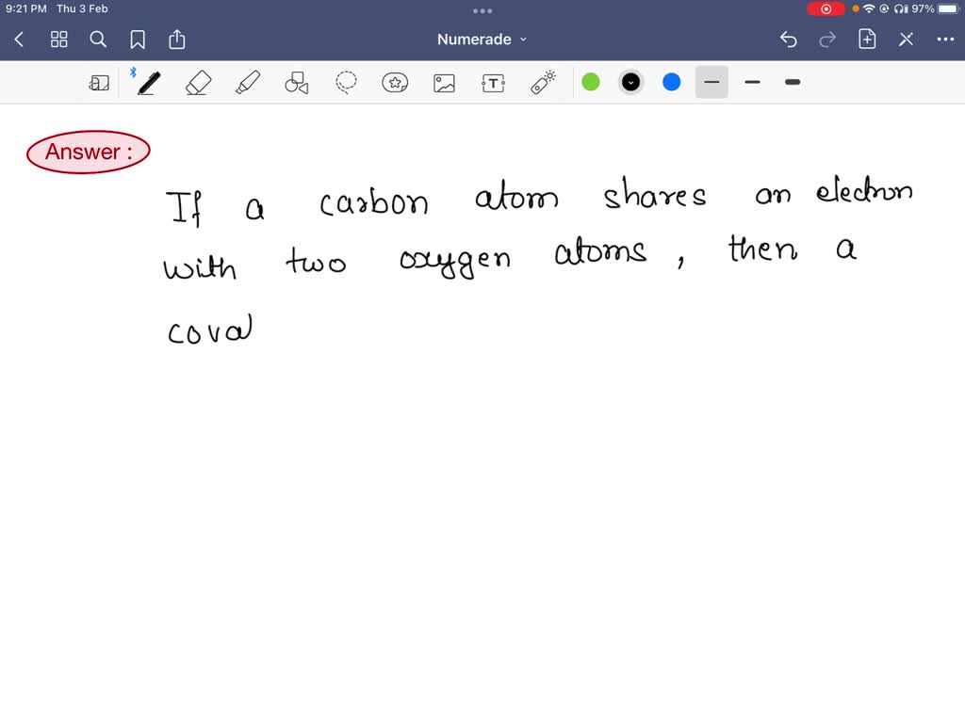
Task: Switch to the Eraser tool
Action: [x=198, y=83]
